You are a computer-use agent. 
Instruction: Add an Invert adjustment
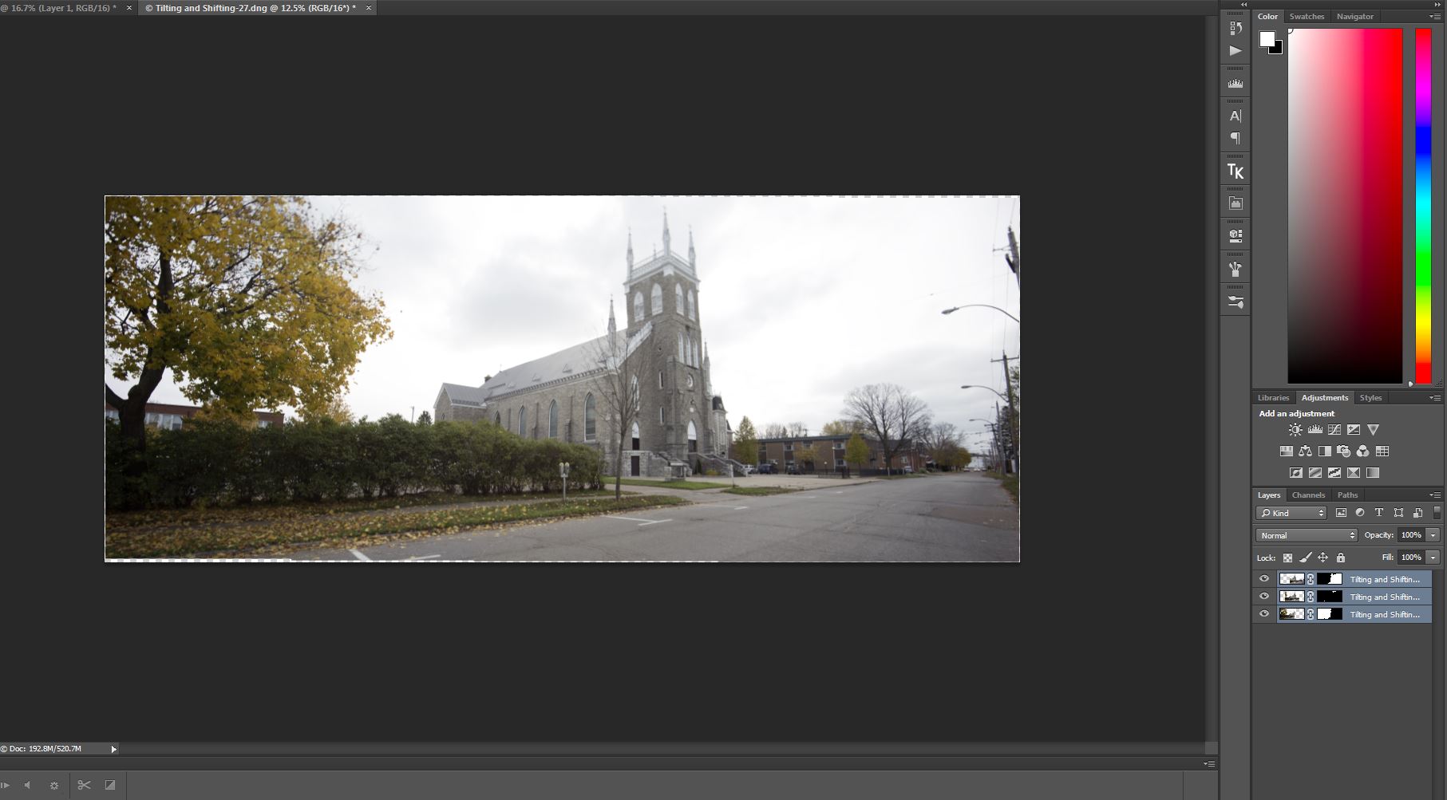pos(1295,472)
